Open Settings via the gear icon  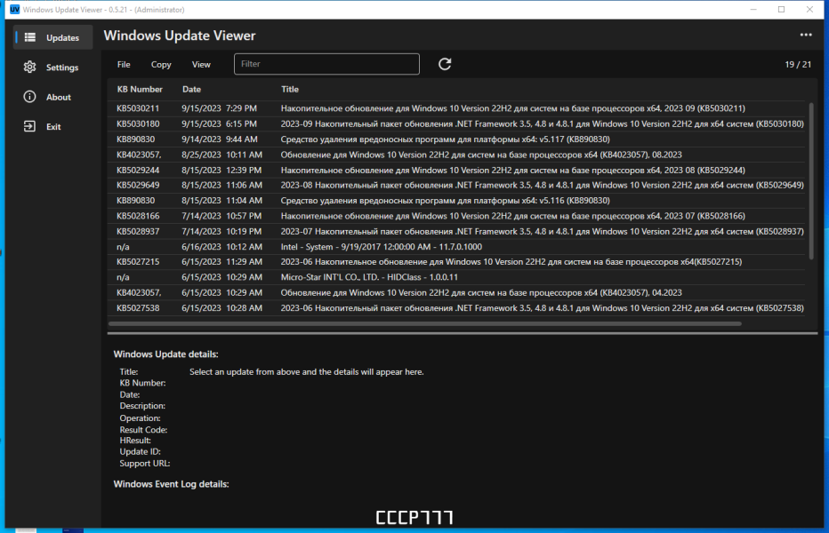click(x=29, y=68)
